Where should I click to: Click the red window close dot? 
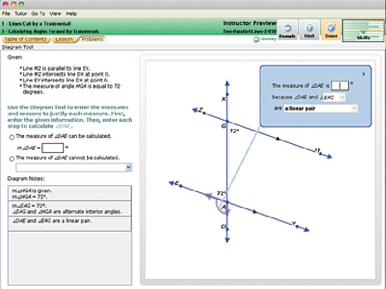(x=5, y=4)
